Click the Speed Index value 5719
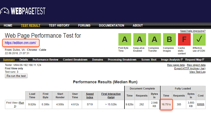The height and width of the screenshot is (113, 211). [90, 104]
